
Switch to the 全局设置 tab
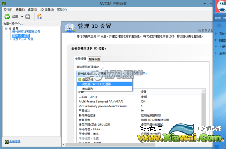point(81,59)
